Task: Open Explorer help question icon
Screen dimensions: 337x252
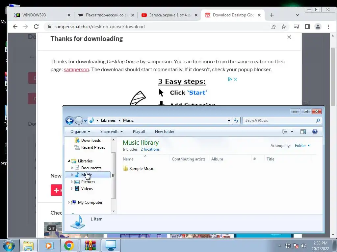Action: point(315,132)
